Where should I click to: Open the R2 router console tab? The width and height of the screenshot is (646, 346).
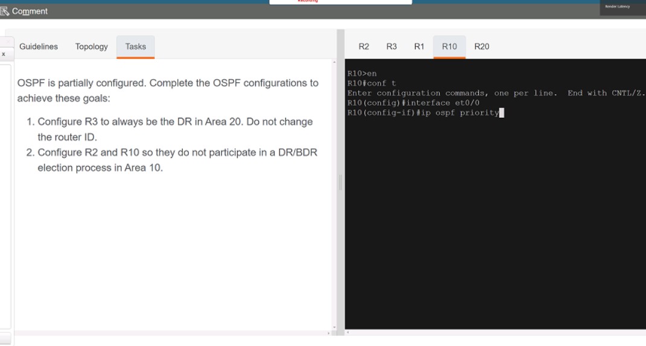pos(364,46)
